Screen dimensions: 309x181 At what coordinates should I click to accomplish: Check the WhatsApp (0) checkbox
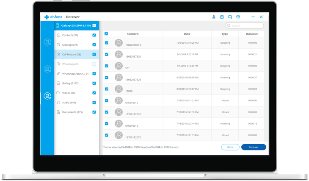point(94,64)
